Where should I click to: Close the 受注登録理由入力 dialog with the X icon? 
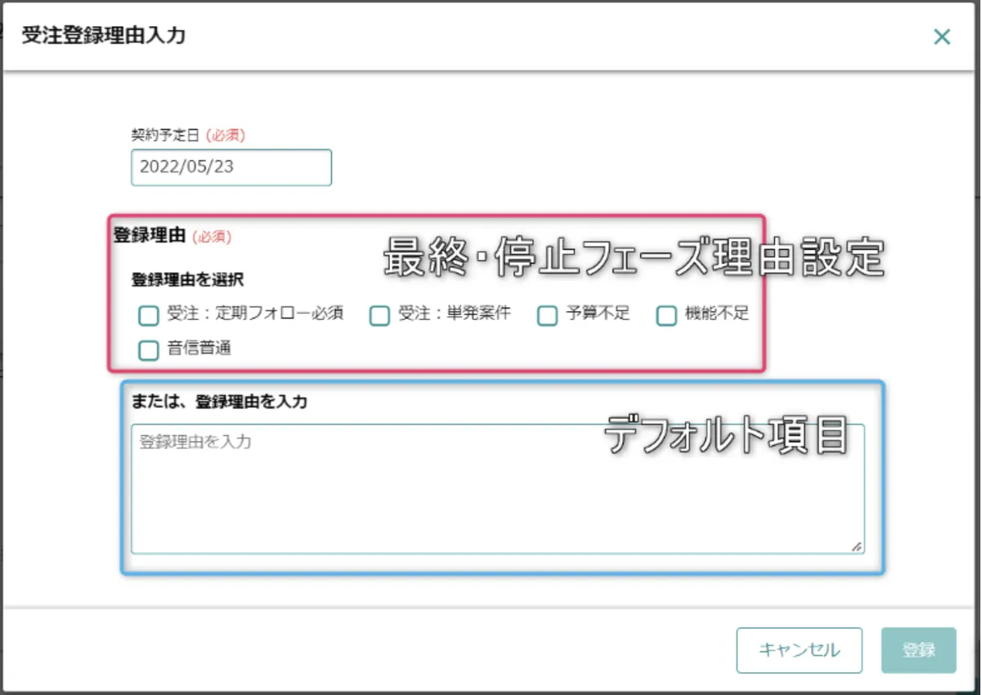(x=942, y=37)
